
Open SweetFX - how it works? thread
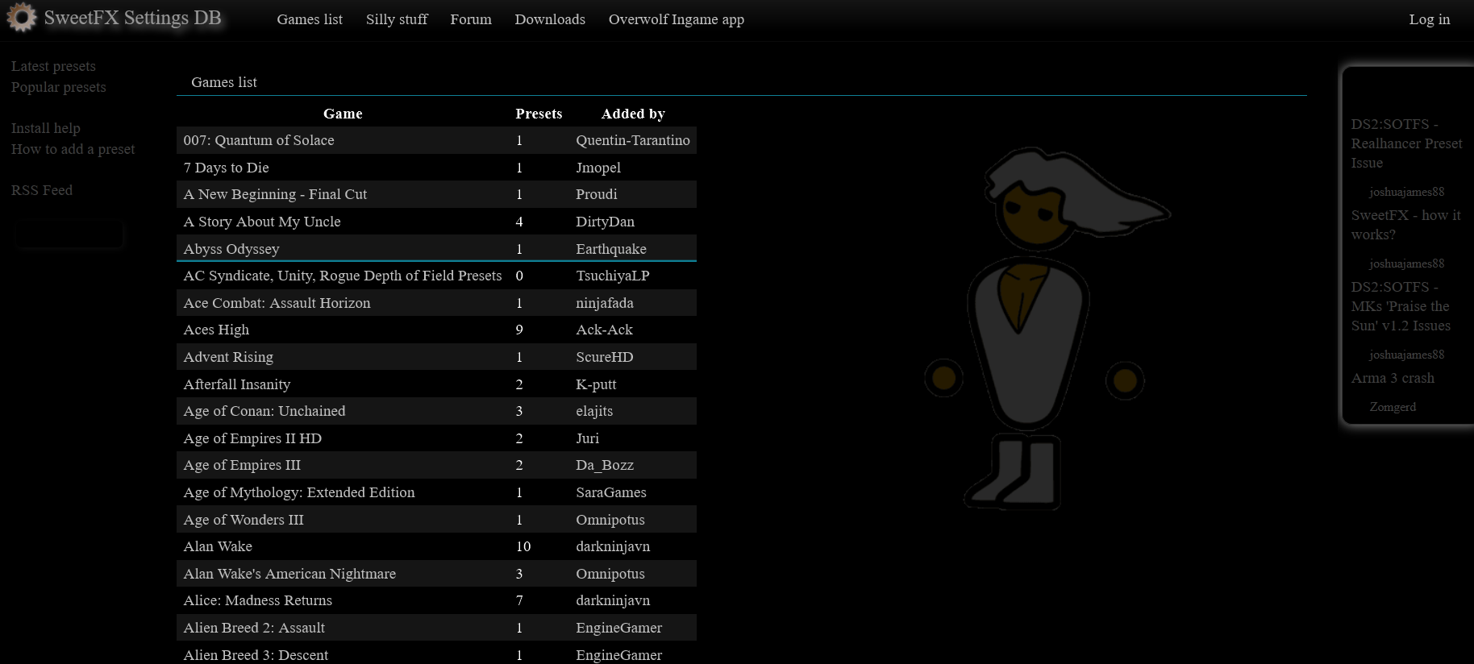[1406, 225]
